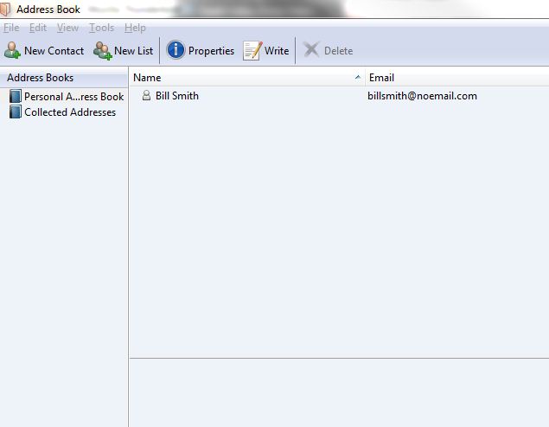
Task: Click the Collected Addresses book icon
Action: [x=15, y=112]
